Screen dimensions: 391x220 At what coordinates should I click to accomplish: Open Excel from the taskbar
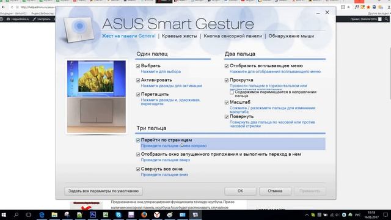tap(106, 215)
